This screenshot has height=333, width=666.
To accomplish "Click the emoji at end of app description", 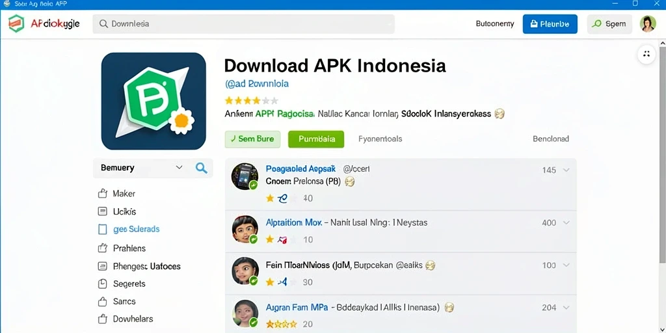I will (x=500, y=113).
